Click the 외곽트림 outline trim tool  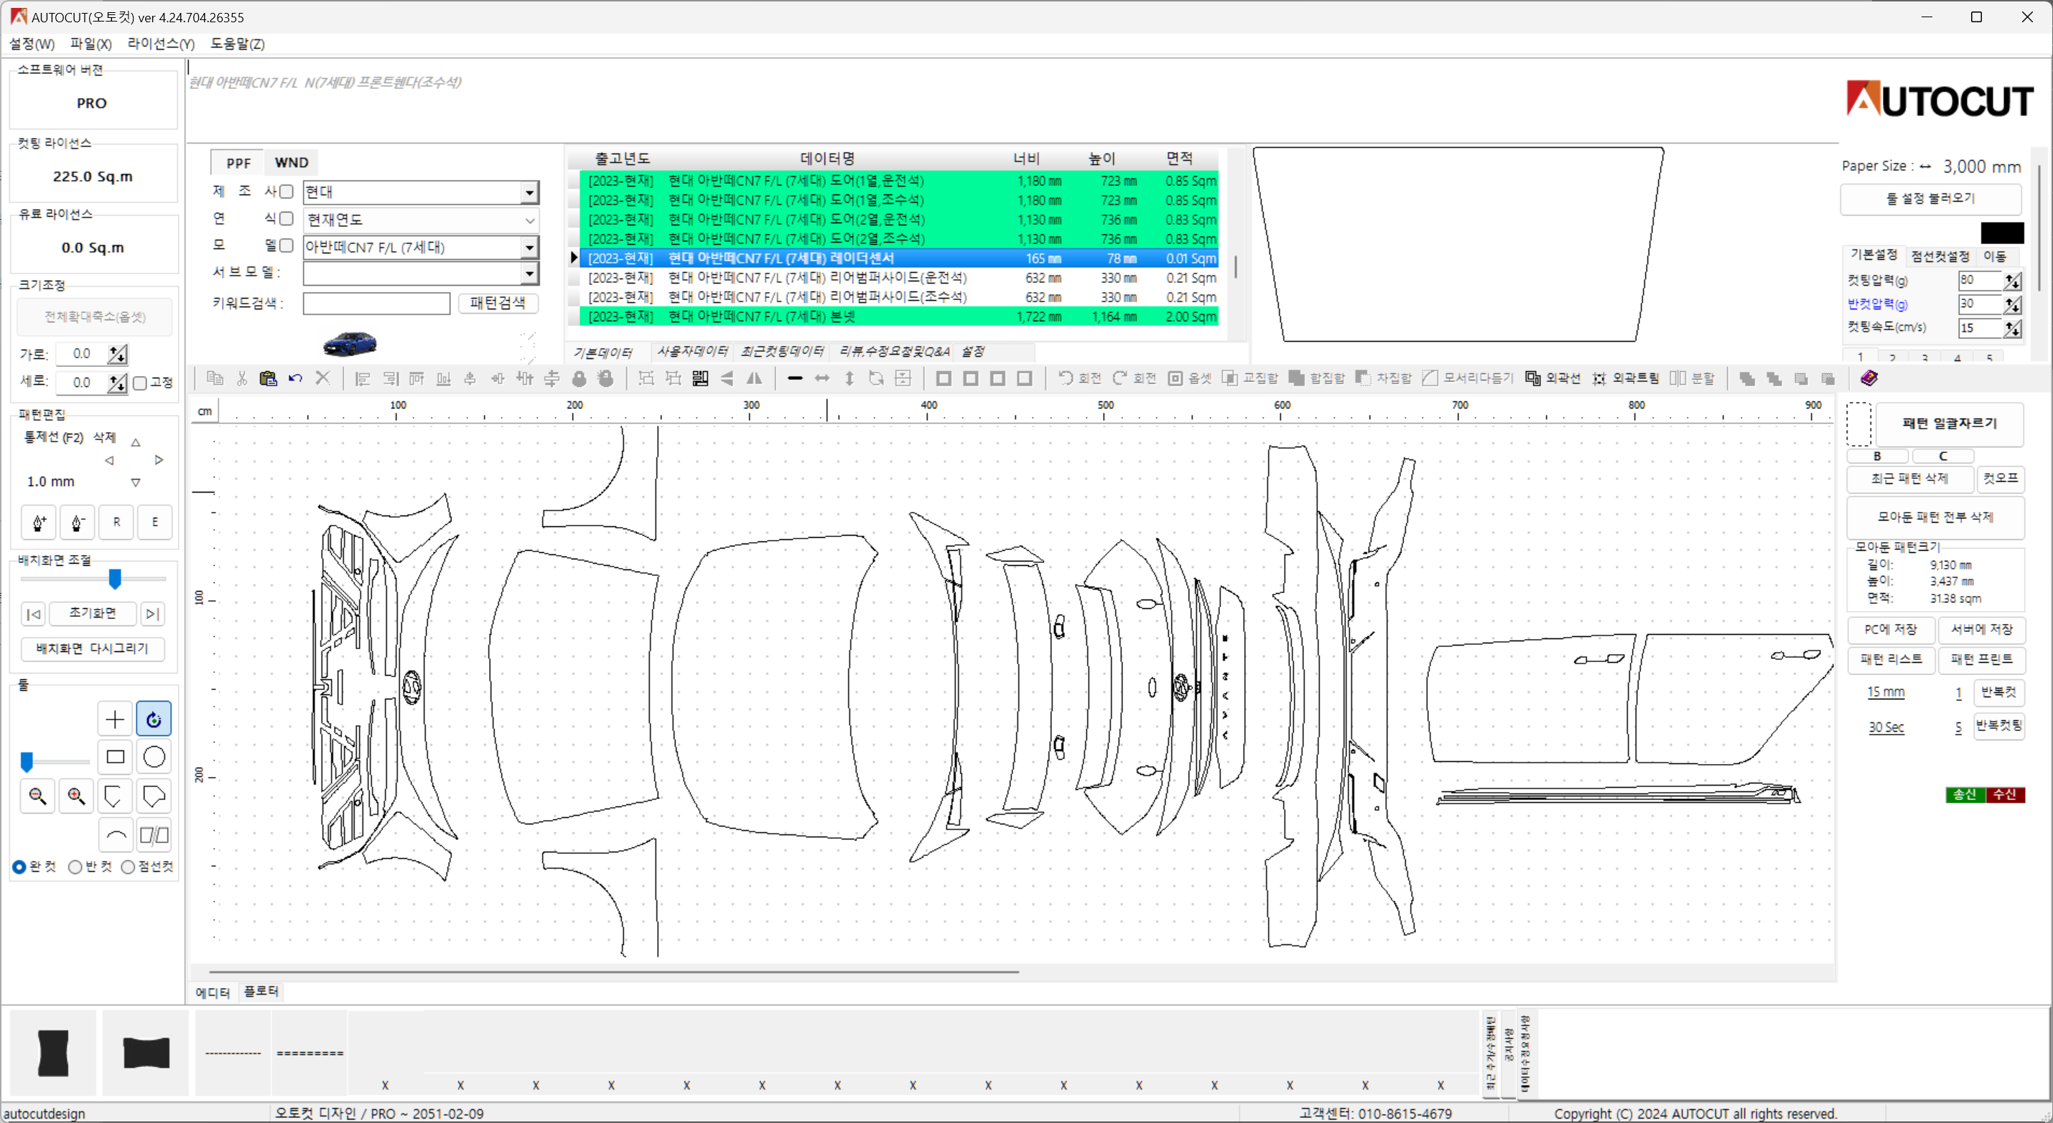pos(1625,378)
